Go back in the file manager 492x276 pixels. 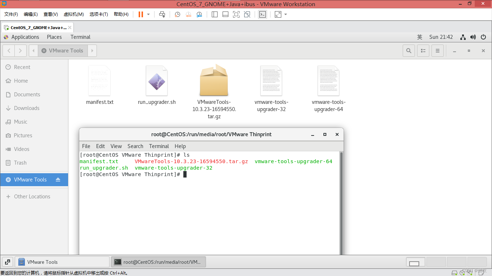pyautogui.click(x=9, y=51)
